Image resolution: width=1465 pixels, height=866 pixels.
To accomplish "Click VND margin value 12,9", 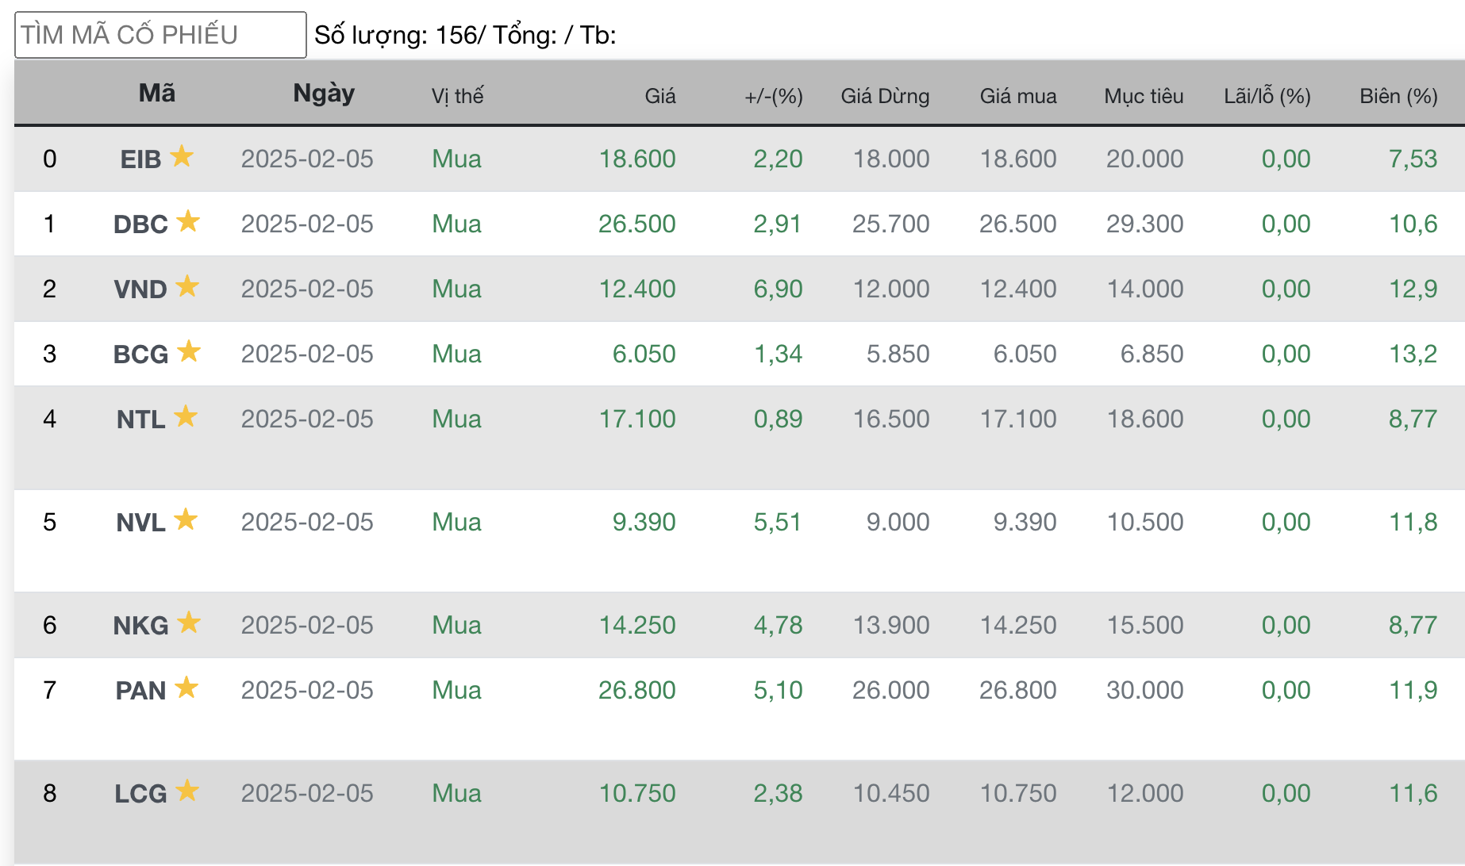I will click(1413, 289).
